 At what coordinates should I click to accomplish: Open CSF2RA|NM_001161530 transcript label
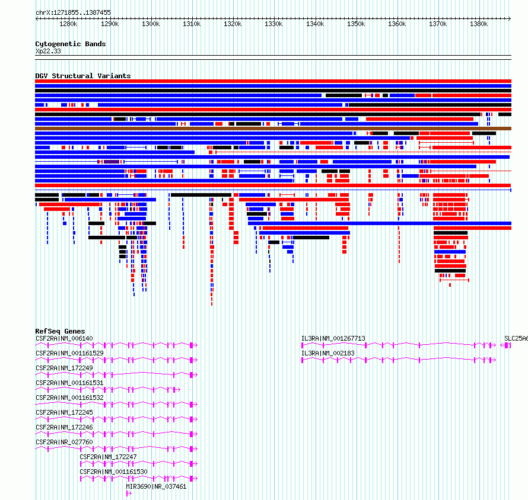113,472
